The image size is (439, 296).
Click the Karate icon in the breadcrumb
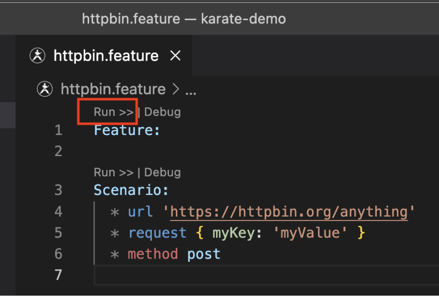tap(45, 89)
